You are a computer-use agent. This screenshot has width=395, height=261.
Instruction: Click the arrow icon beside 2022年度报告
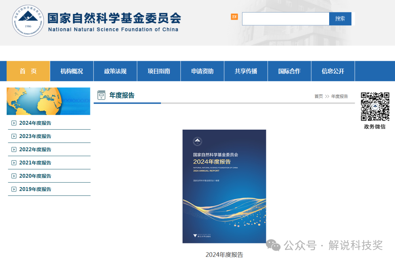pos(14,149)
